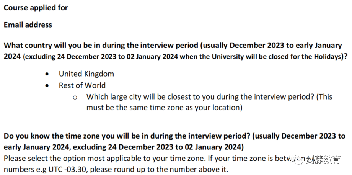Click the Do you know the time zone heading

[x=174, y=142]
